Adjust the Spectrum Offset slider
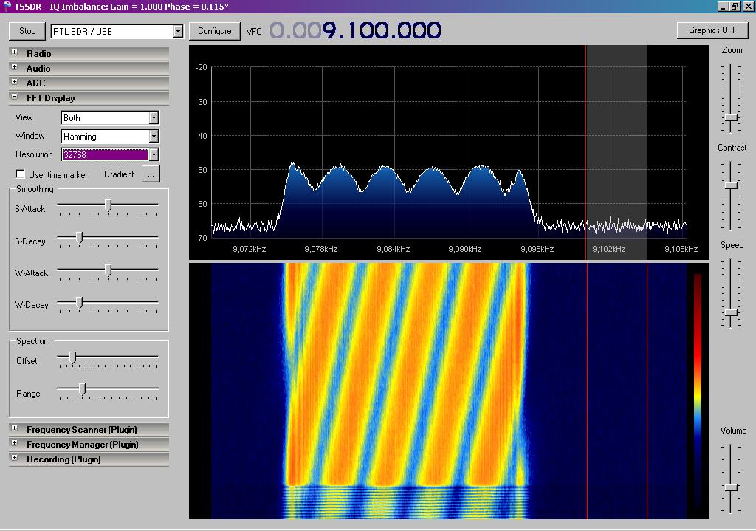This screenshot has height=531, width=756. click(x=73, y=357)
